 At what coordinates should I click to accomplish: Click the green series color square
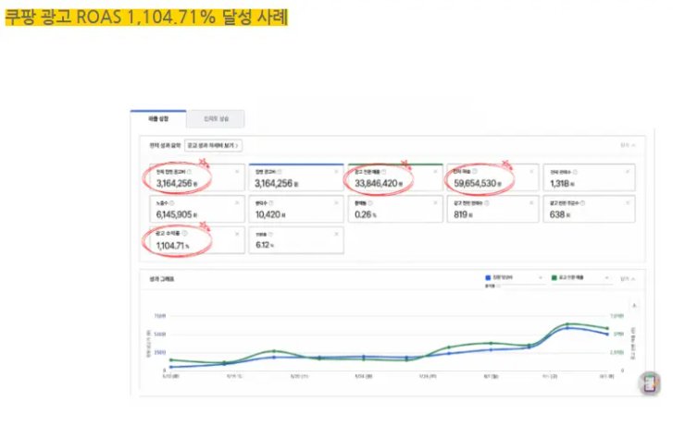click(x=555, y=277)
